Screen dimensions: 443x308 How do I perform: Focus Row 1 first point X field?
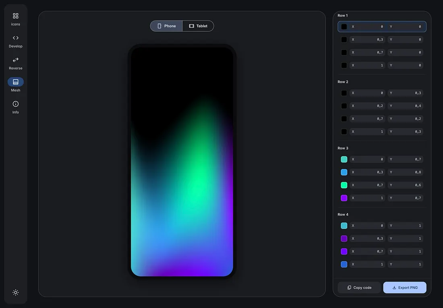coord(367,27)
